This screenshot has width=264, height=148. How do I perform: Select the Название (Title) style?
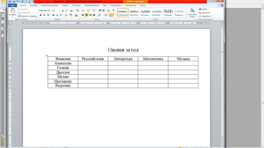click(x=168, y=13)
